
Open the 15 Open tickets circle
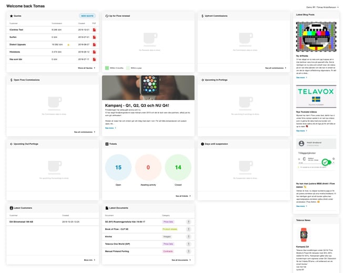tap(118, 167)
